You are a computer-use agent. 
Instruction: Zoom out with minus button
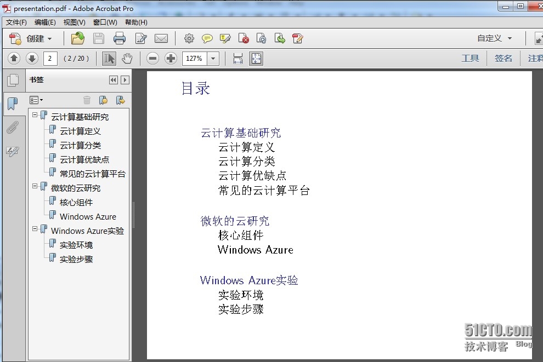tap(152, 59)
